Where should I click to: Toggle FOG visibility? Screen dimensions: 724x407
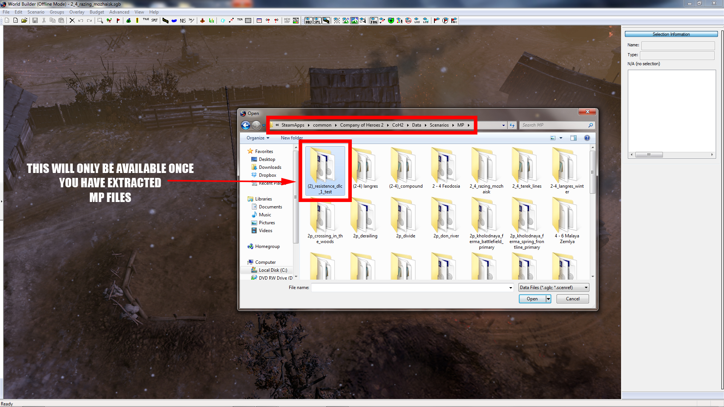374,20
